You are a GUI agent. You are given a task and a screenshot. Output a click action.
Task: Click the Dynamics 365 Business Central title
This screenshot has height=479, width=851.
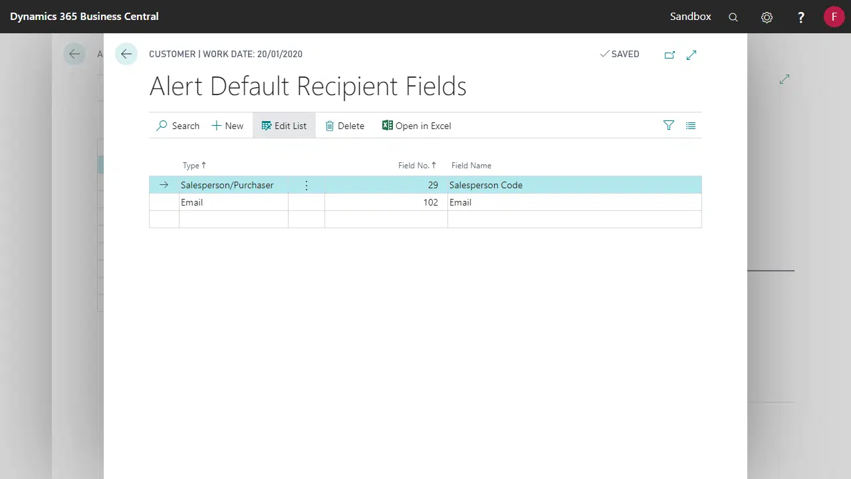(84, 17)
